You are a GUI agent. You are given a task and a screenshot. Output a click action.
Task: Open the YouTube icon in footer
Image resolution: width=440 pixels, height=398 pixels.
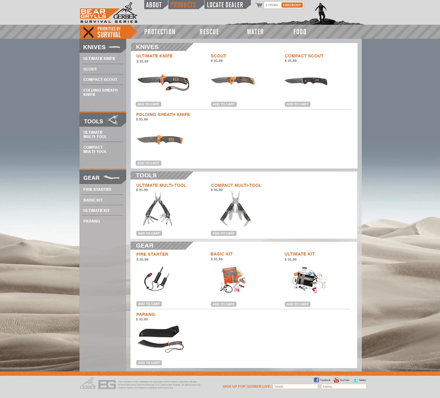point(336,380)
